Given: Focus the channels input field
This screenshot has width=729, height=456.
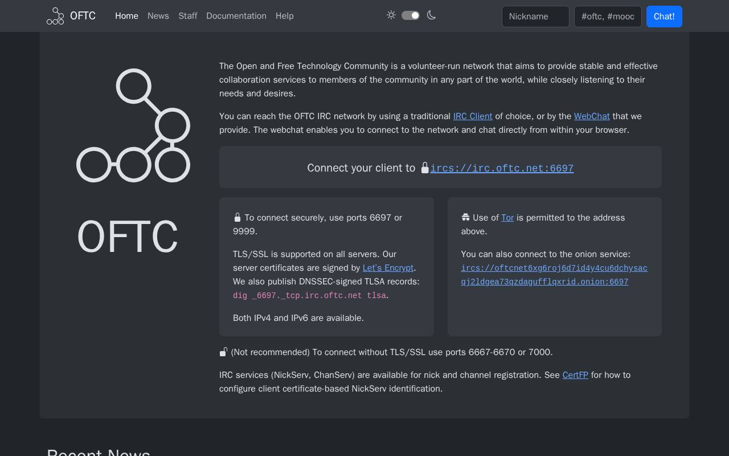Looking at the screenshot, I should (x=608, y=17).
